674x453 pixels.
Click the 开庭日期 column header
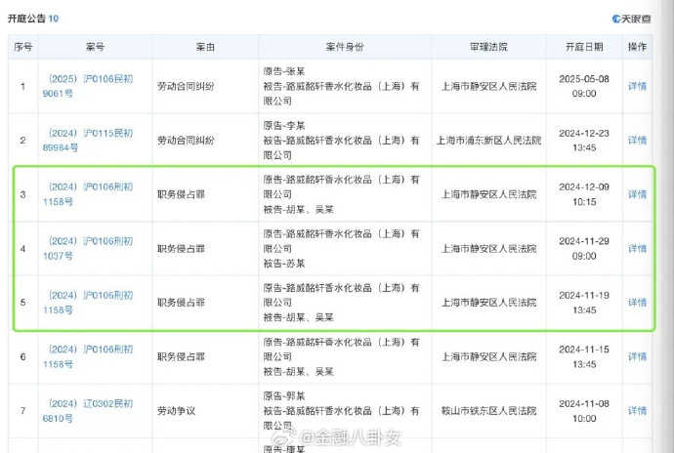coord(584,47)
